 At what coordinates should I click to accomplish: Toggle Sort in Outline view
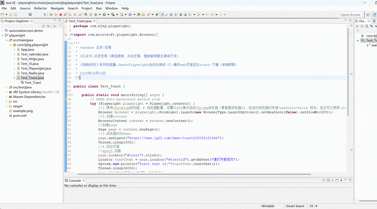(x=367, y=26)
